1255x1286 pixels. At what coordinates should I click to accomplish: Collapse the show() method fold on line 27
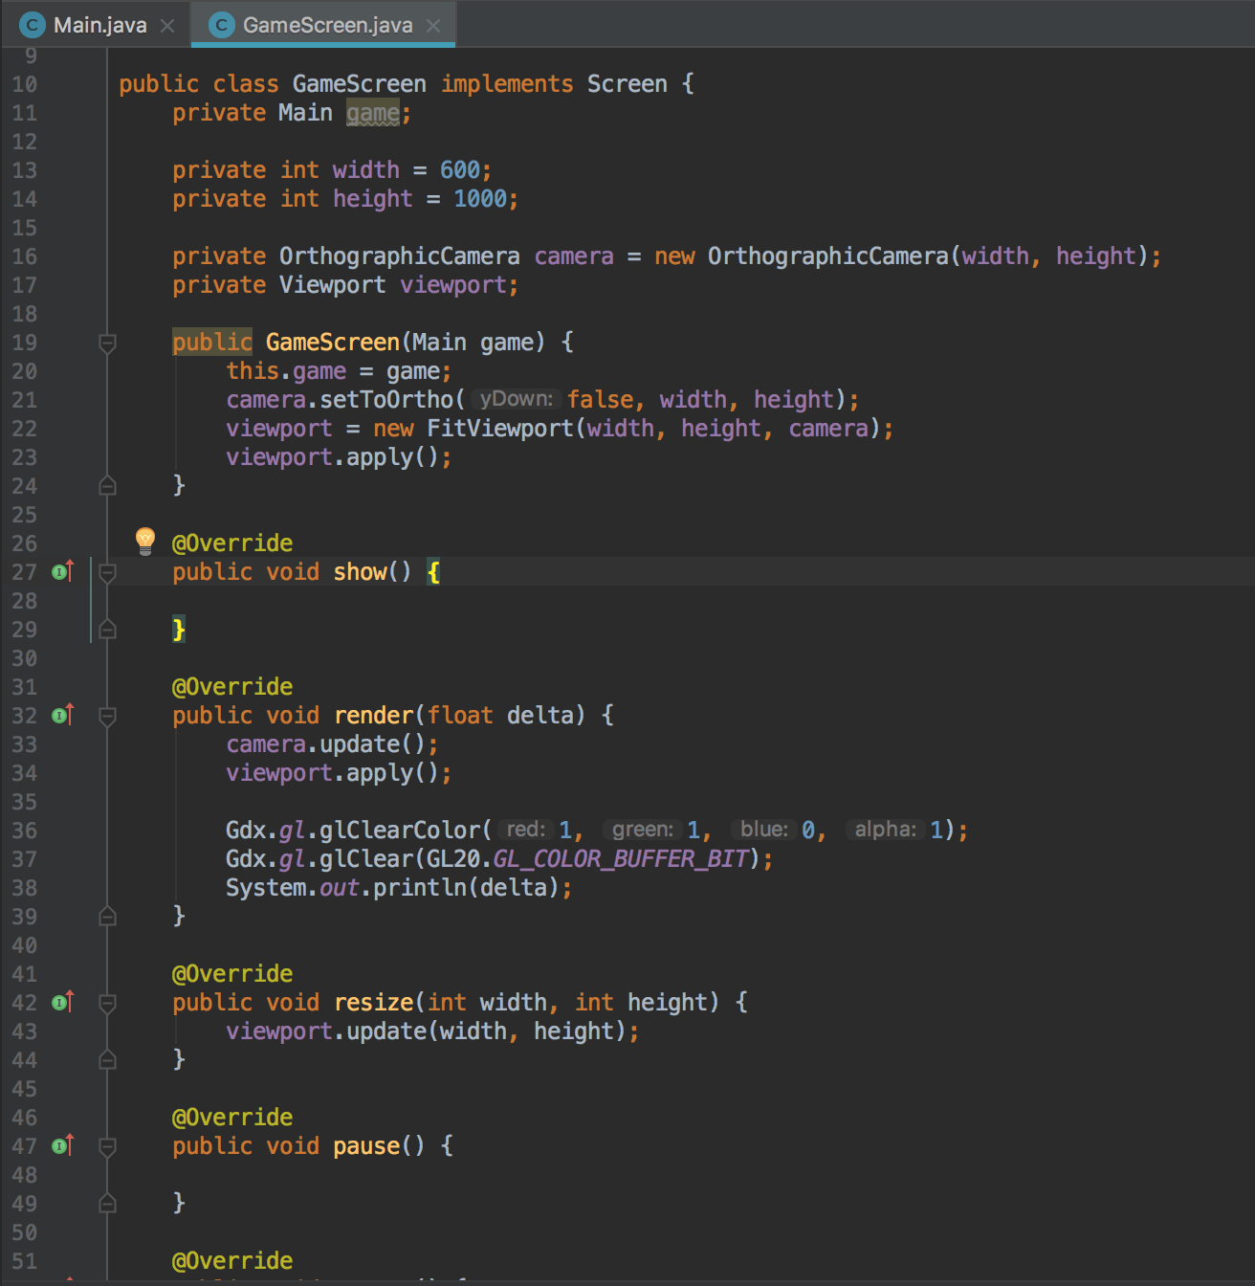[108, 572]
